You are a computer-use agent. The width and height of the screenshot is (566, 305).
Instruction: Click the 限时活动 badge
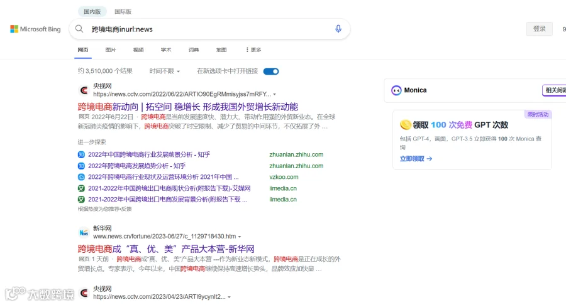(x=538, y=114)
